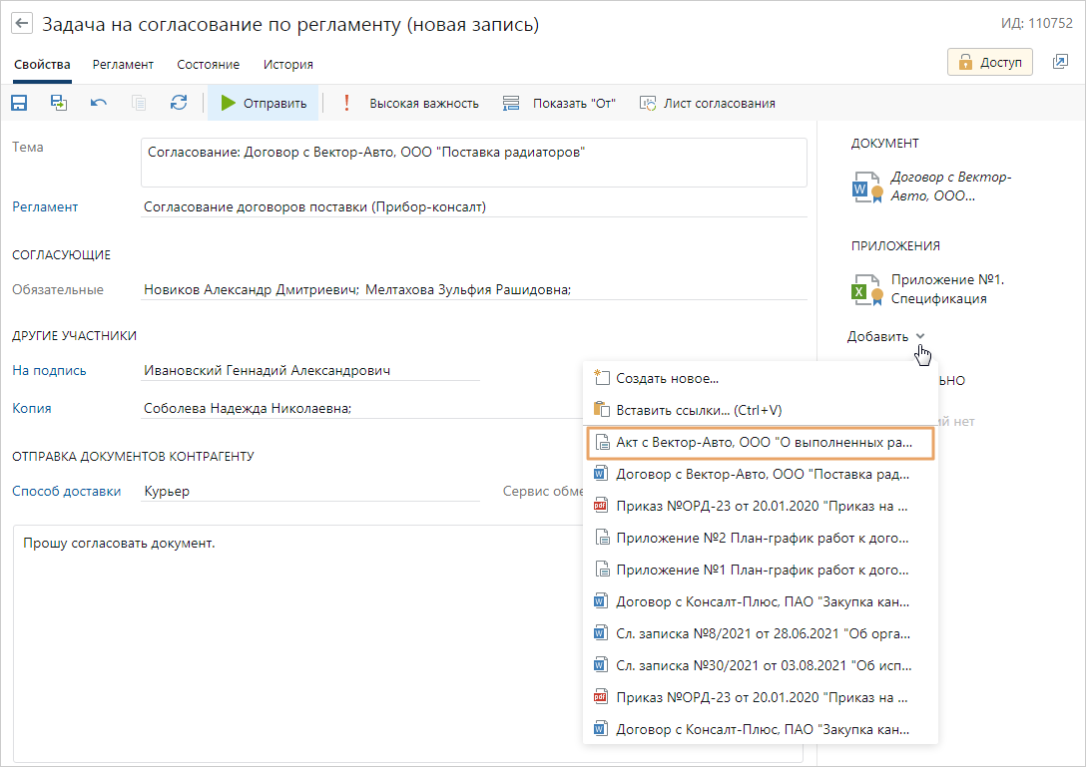Open card in new window icon
Image resolution: width=1086 pixels, height=767 pixels.
[1060, 62]
